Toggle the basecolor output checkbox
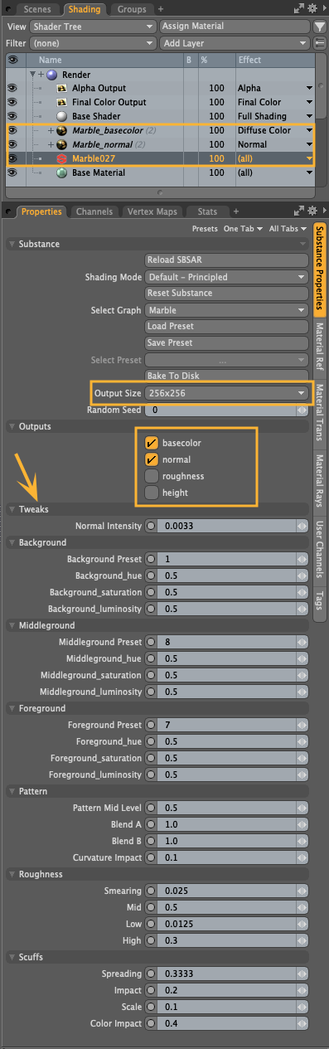 [x=152, y=443]
